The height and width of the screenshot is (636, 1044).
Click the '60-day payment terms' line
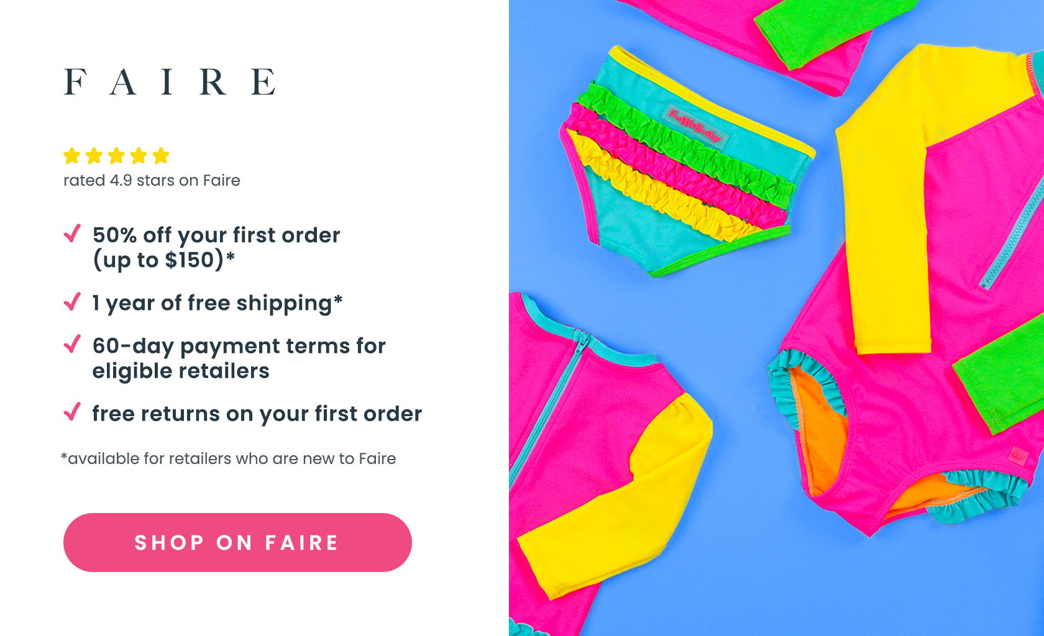click(x=239, y=358)
